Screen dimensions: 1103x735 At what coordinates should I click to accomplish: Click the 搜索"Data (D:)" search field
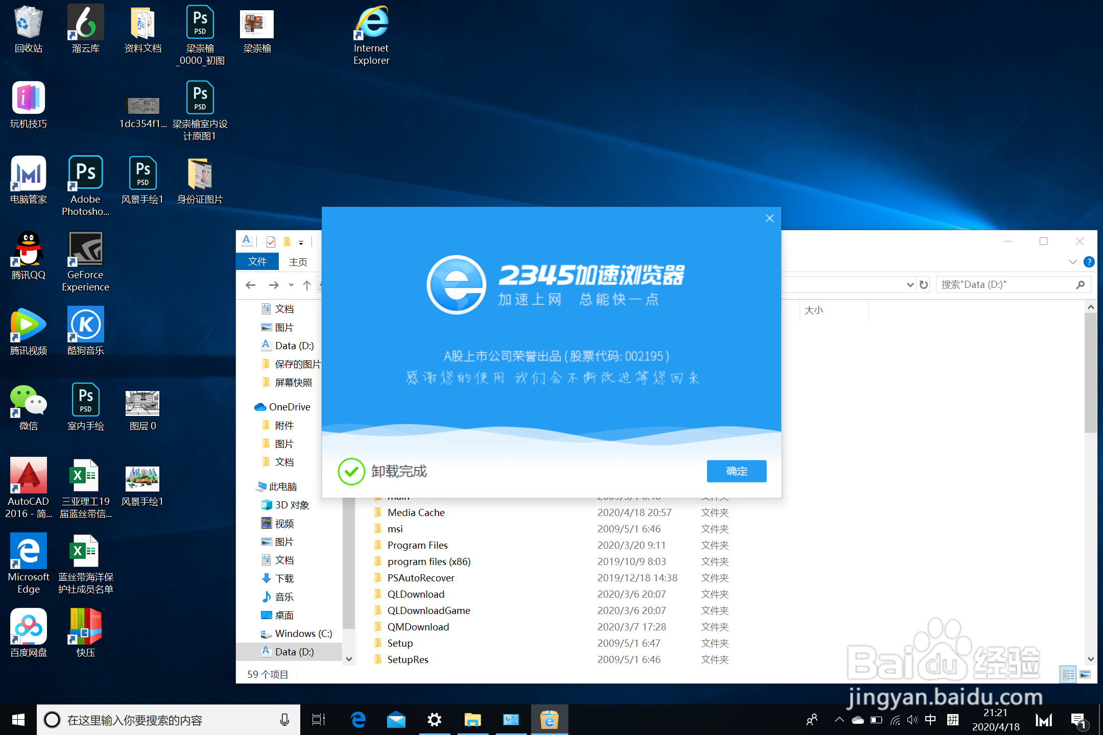1013,285
